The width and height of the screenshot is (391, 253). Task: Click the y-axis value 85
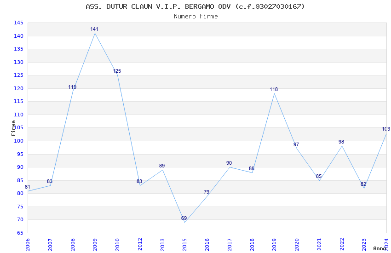pyautogui.click(x=20, y=180)
